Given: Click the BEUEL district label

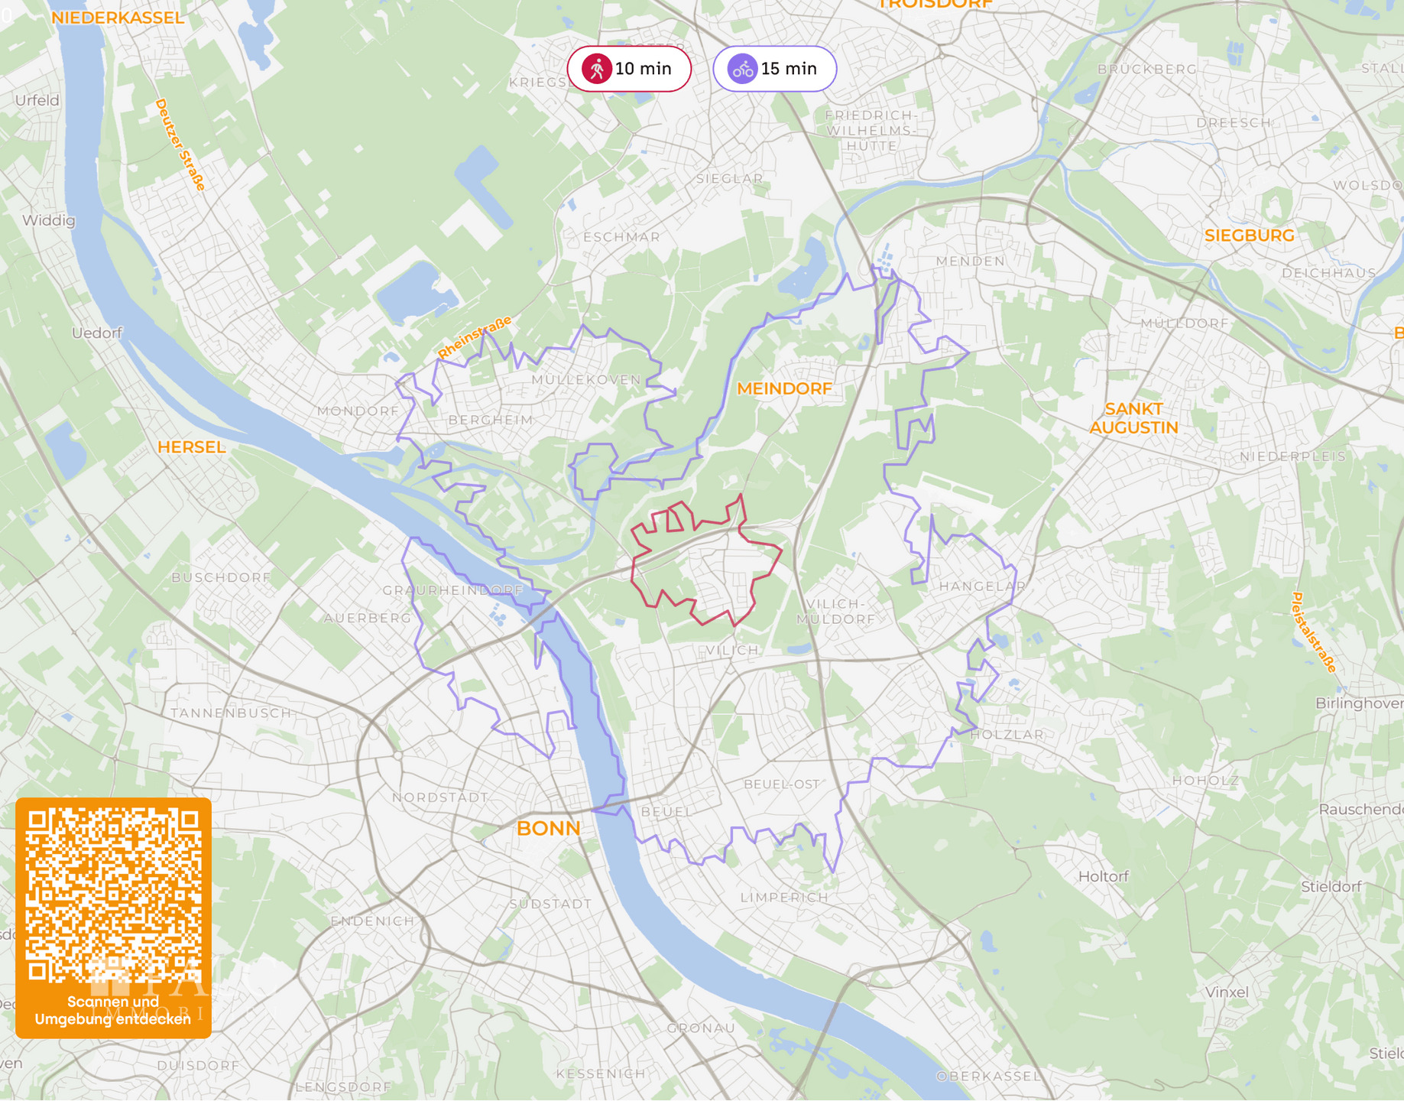Looking at the screenshot, I should point(665,811).
